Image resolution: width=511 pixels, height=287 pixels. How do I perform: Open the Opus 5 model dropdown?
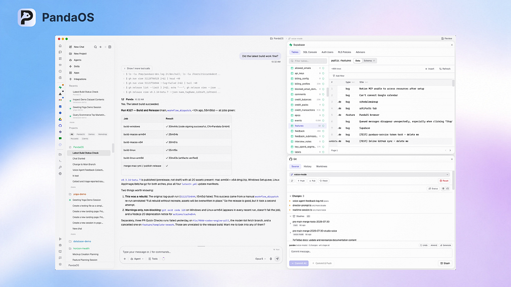(x=260, y=259)
